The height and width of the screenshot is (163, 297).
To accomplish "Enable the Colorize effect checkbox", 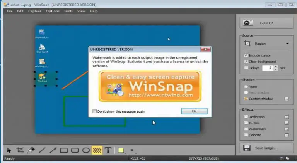I will click(246, 135).
